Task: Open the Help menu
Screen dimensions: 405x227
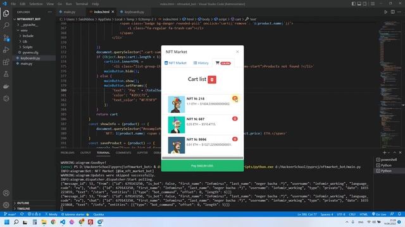Action: coord(96,4)
